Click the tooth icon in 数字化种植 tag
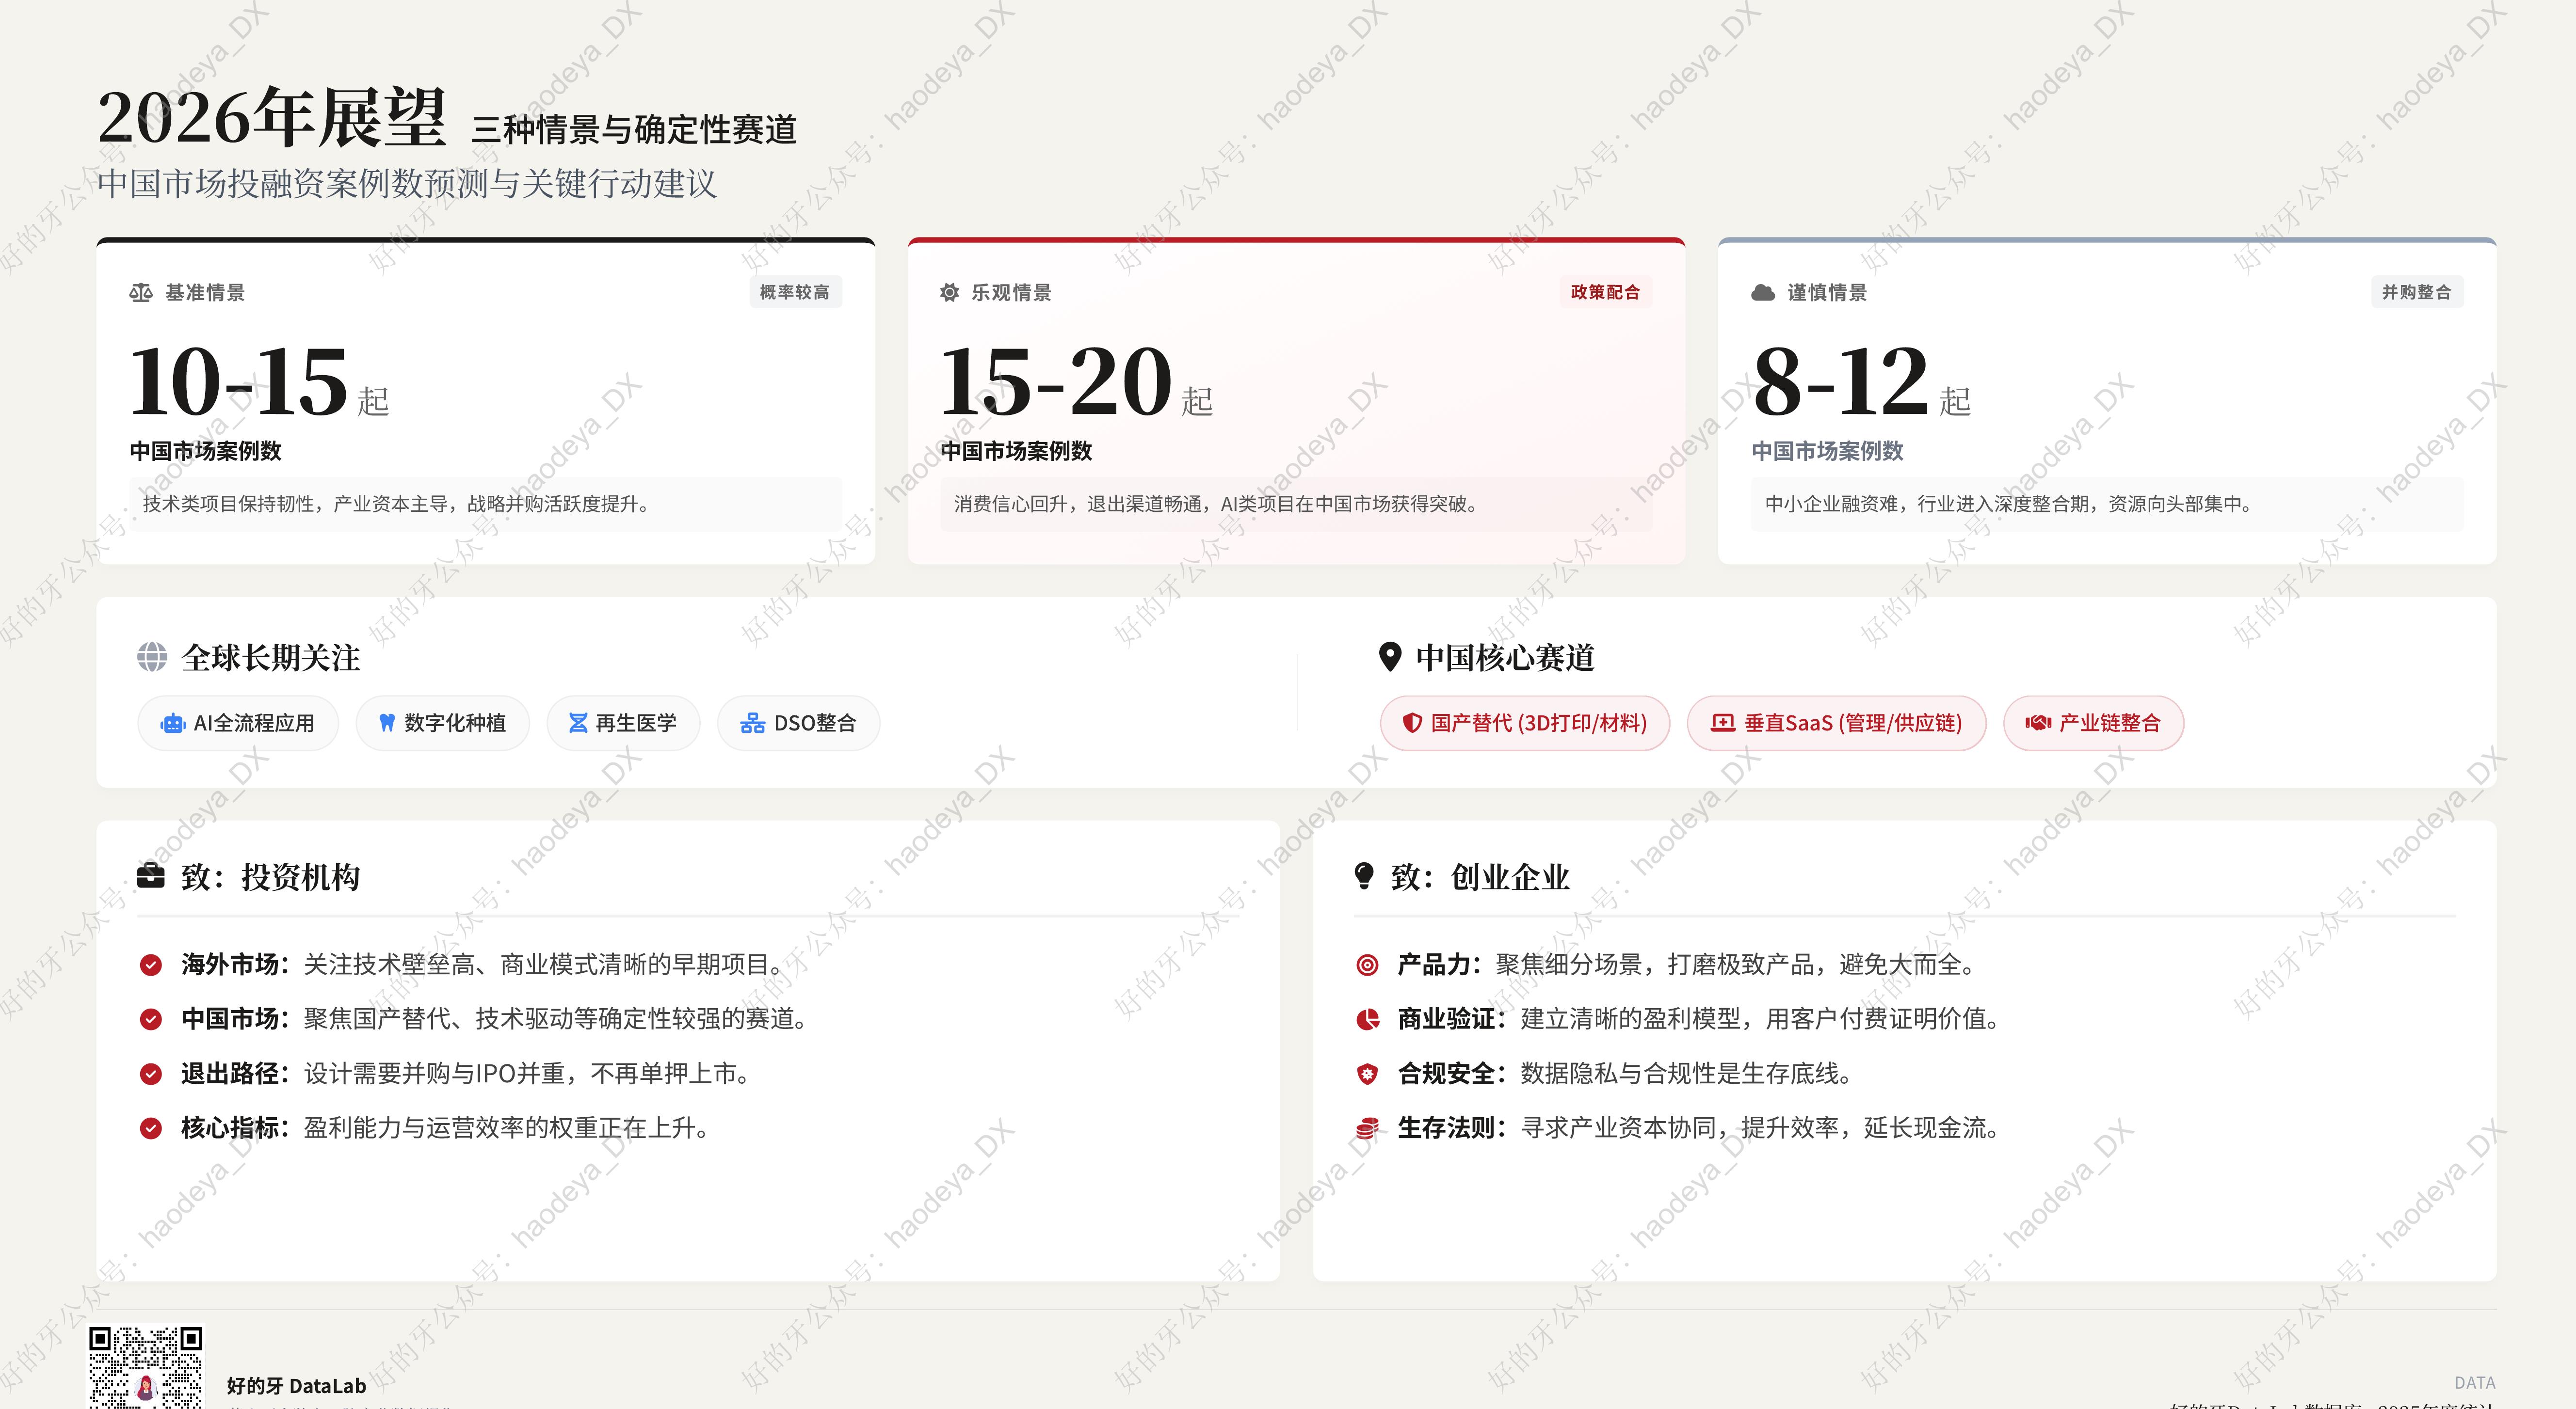 (x=387, y=724)
